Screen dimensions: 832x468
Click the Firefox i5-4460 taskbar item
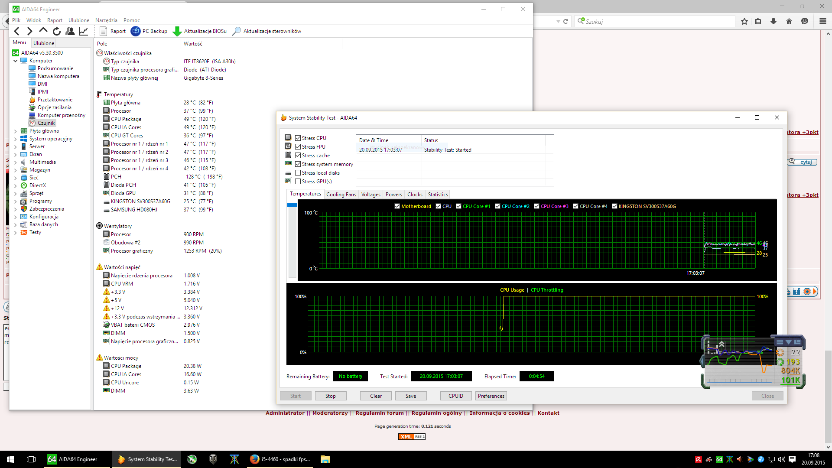tap(280, 459)
